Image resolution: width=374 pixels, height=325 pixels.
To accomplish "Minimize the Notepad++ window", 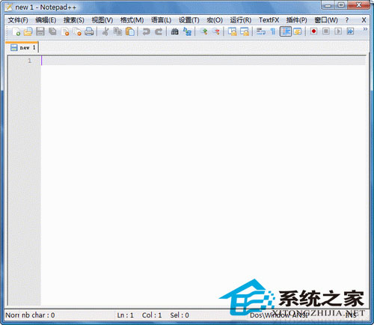I will pyautogui.click(x=328, y=5).
